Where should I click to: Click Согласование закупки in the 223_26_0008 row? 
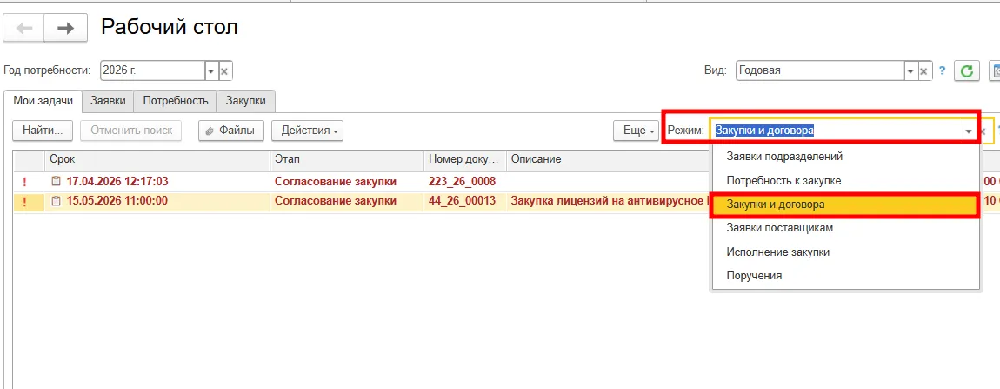coord(336,181)
